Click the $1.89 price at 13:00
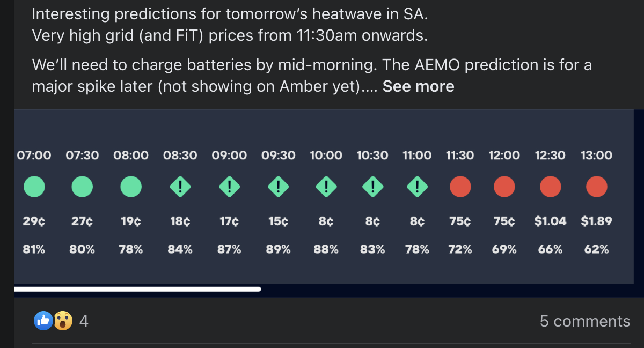This screenshot has height=348, width=644. pyautogui.click(x=596, y=221)
